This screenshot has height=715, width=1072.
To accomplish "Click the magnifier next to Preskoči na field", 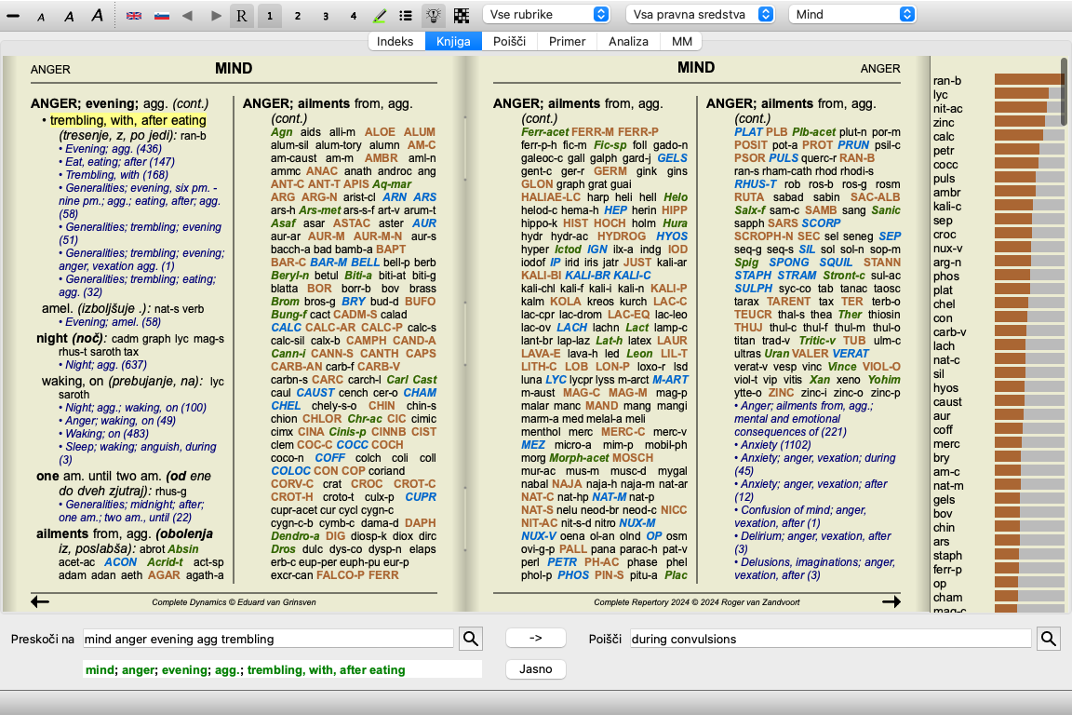I will pos(471,639).
